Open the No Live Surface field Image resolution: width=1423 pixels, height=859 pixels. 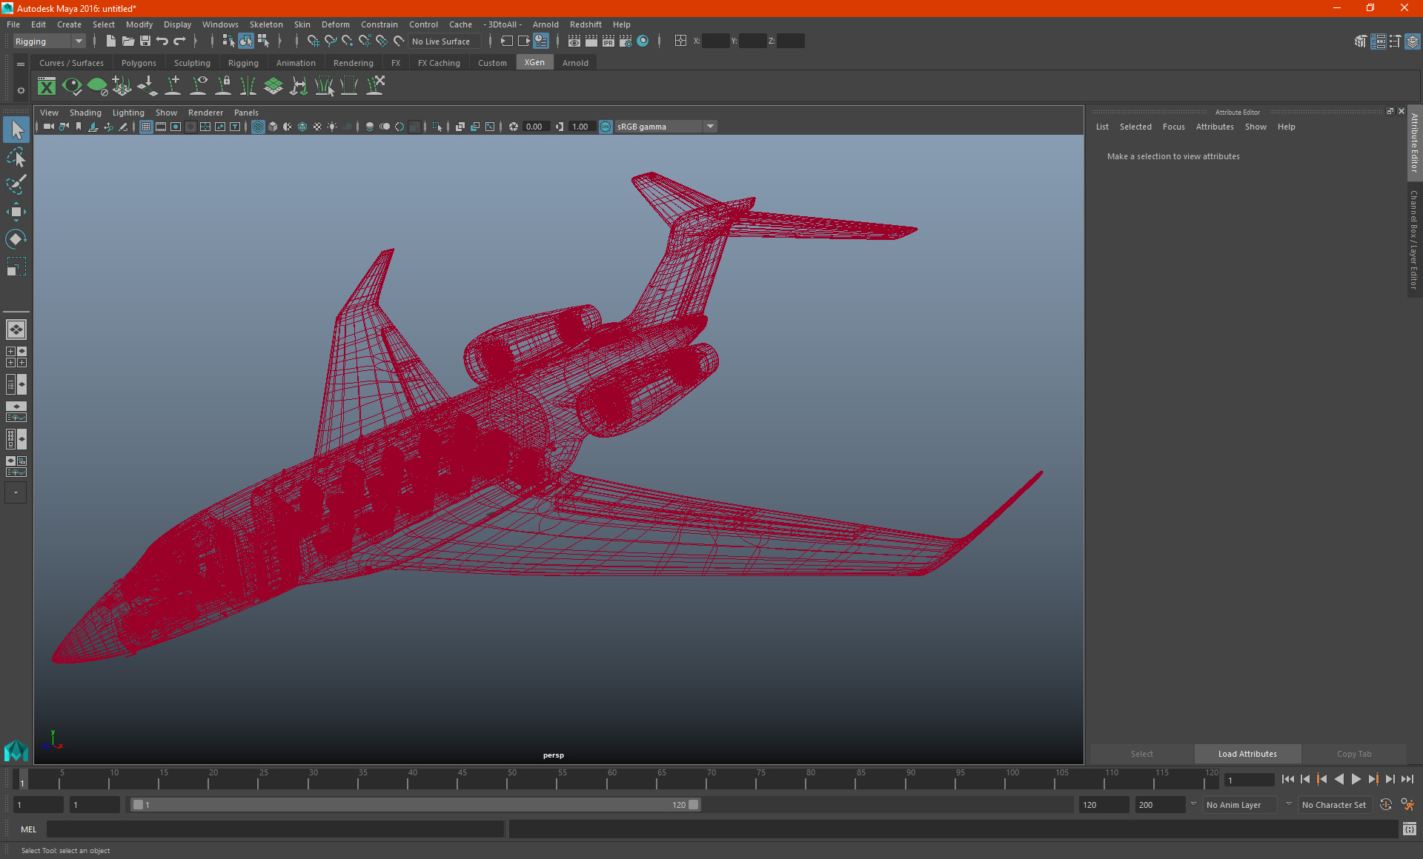click(x=445, y=41)
